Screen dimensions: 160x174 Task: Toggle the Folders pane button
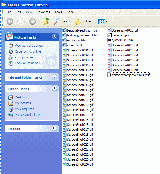[84, 21]
